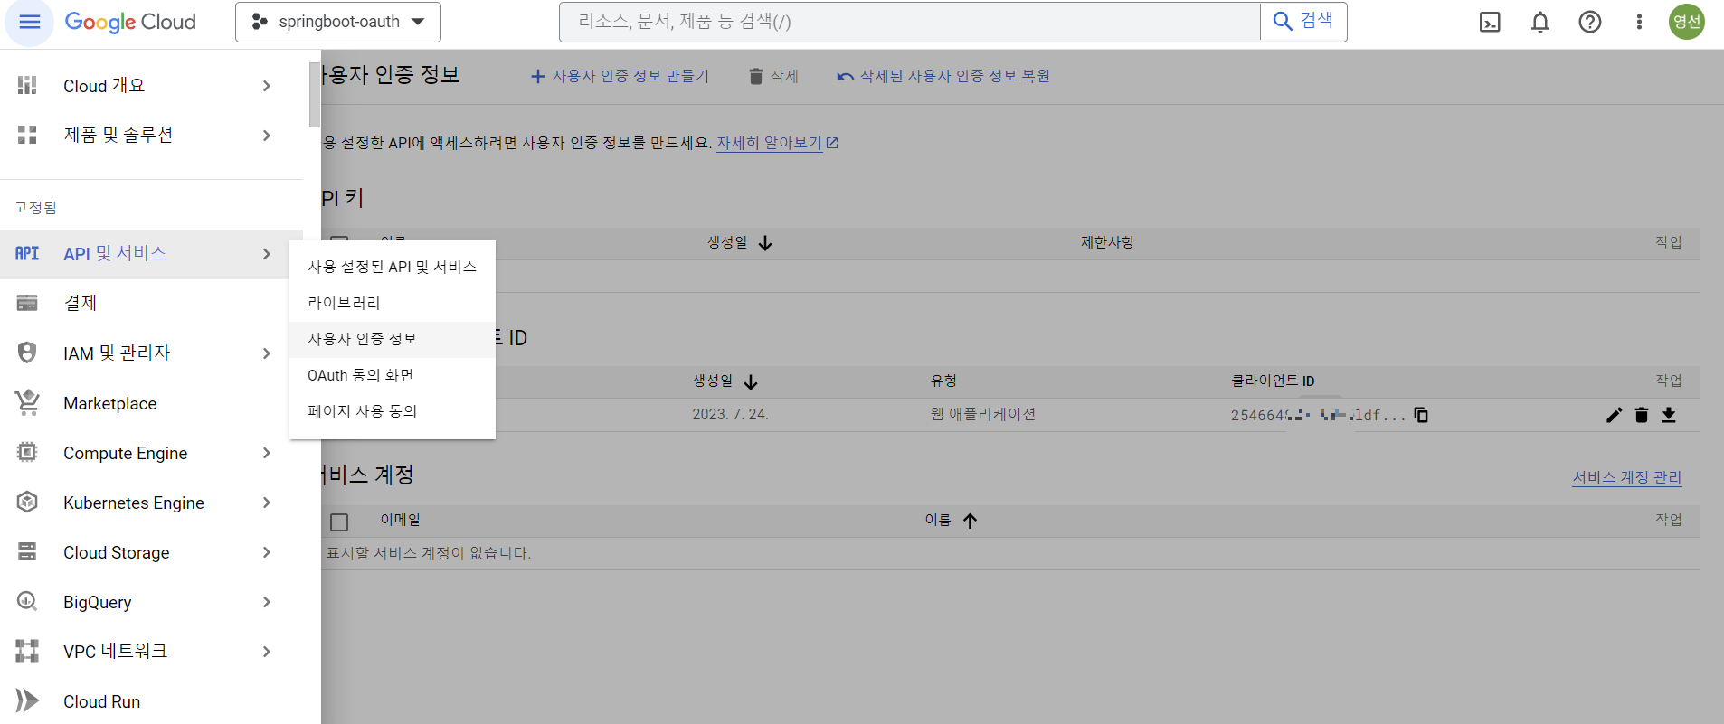Expand the VPC 네트워크 chevron

[266, 652]
